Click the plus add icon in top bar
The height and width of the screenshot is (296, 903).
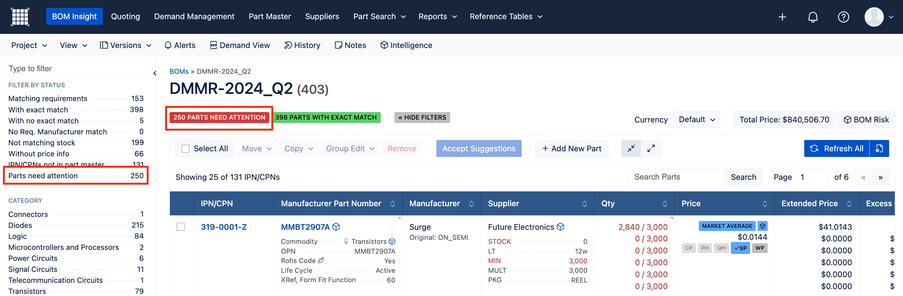[782, 17]
